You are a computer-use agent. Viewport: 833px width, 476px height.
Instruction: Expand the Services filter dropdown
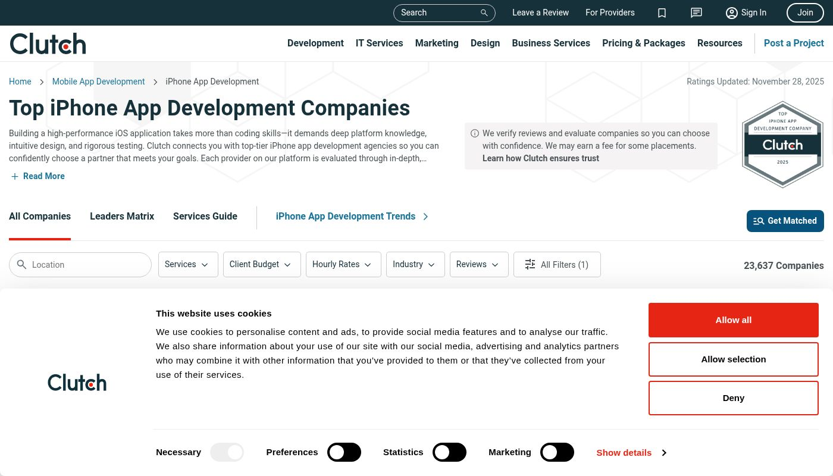(x=188, y=264)
